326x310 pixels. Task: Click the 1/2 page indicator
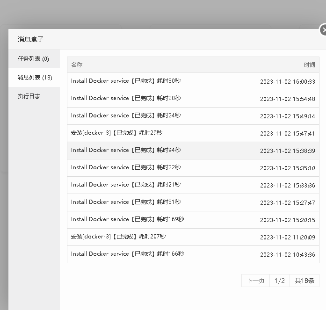[280, 281]
